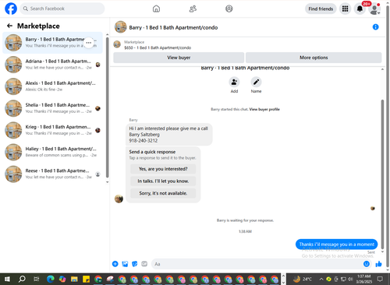The height and width of the screenshot is (285, 390).
Task: Open Windows taskbar search
Action: (22, 280)
